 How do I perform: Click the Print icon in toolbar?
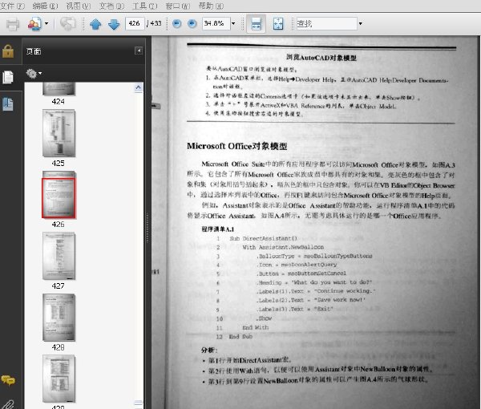click(13, 24)
